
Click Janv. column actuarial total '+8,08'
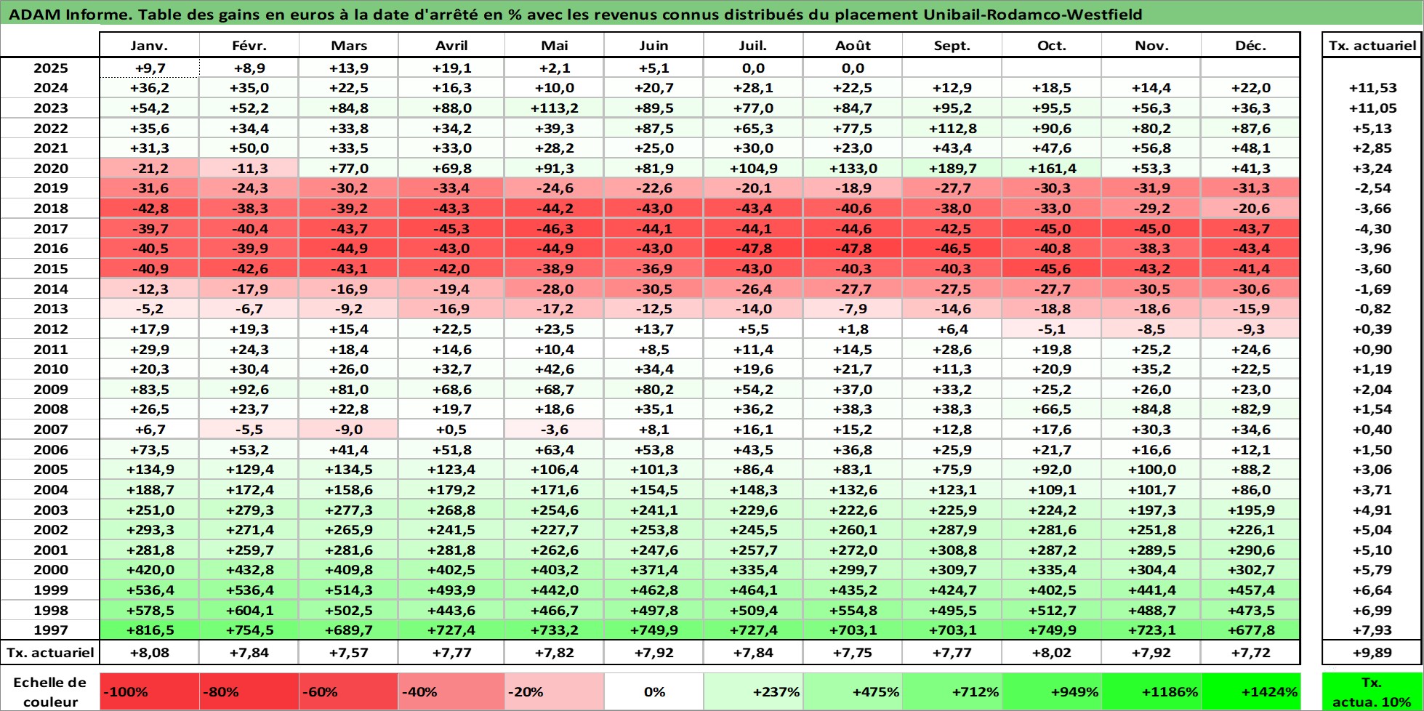point(150,652)
